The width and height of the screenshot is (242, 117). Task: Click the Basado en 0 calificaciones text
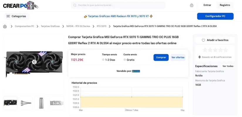coord(216,57)
